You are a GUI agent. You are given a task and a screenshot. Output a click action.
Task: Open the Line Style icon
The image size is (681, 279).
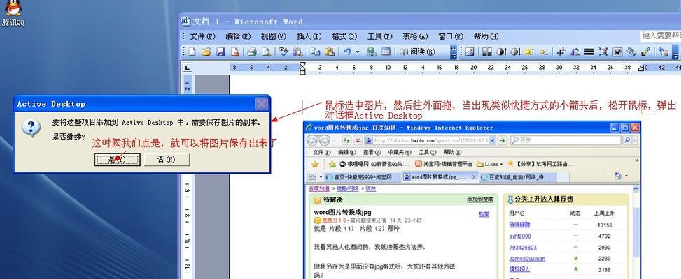(x=589, y=52)
